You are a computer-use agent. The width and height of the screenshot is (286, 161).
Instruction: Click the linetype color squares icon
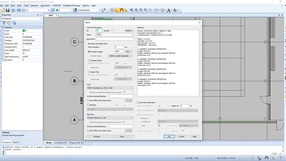pyautogui.click(x=75, y=10)
